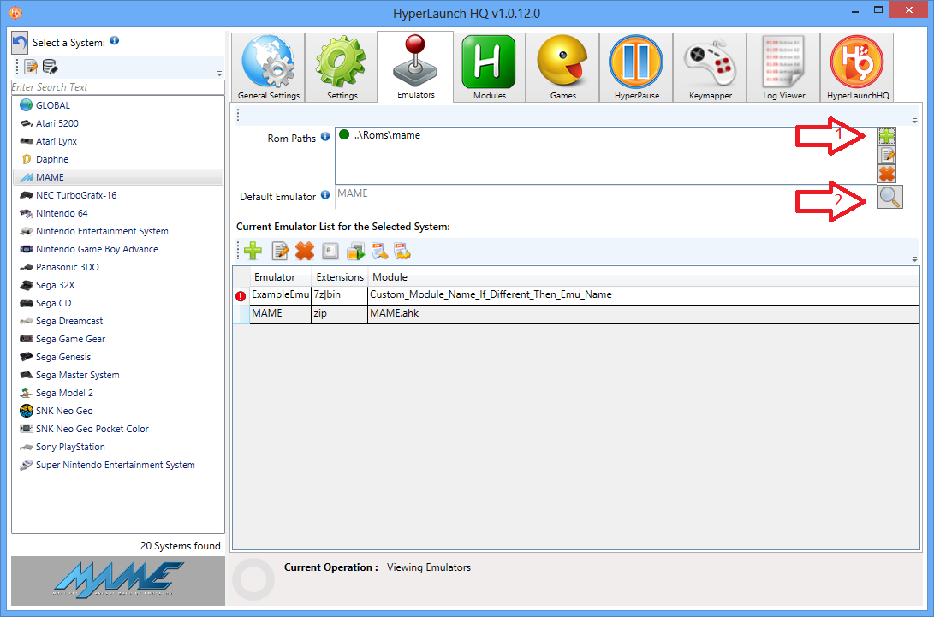The height and width of the screenshot is (617, 934).
Task: Select Nintendo Entertainment System entry
Action: tap(118, 231)
